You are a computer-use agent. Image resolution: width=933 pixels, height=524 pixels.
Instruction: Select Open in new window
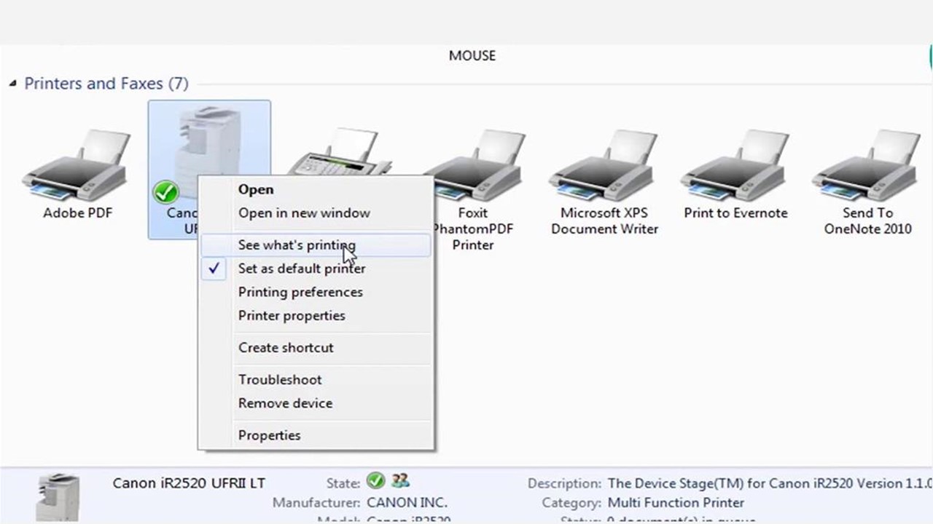[x=304, y=213]
